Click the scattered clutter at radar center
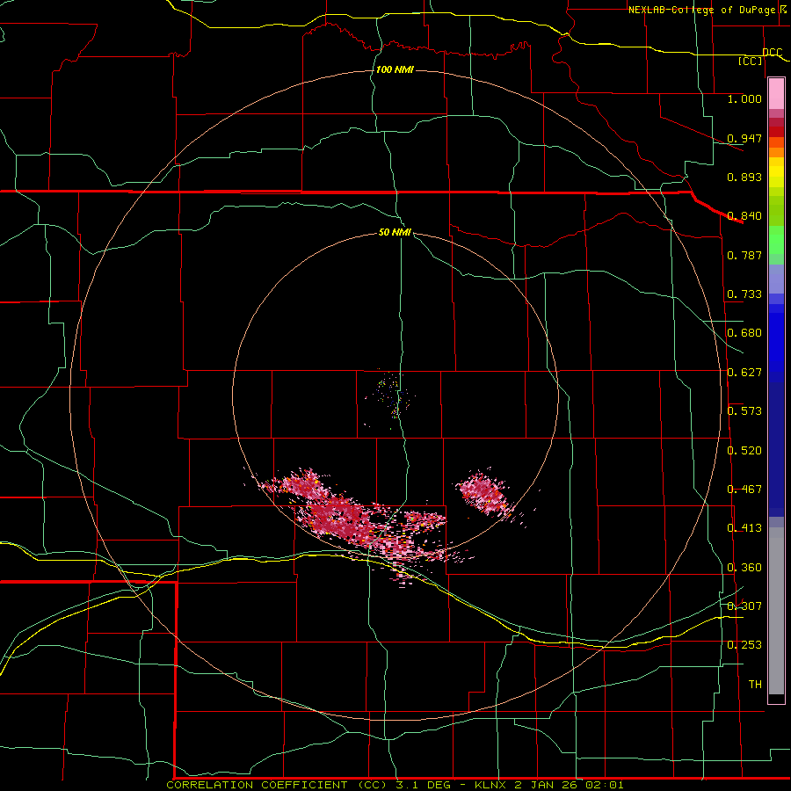 click(x=391, y=396)
